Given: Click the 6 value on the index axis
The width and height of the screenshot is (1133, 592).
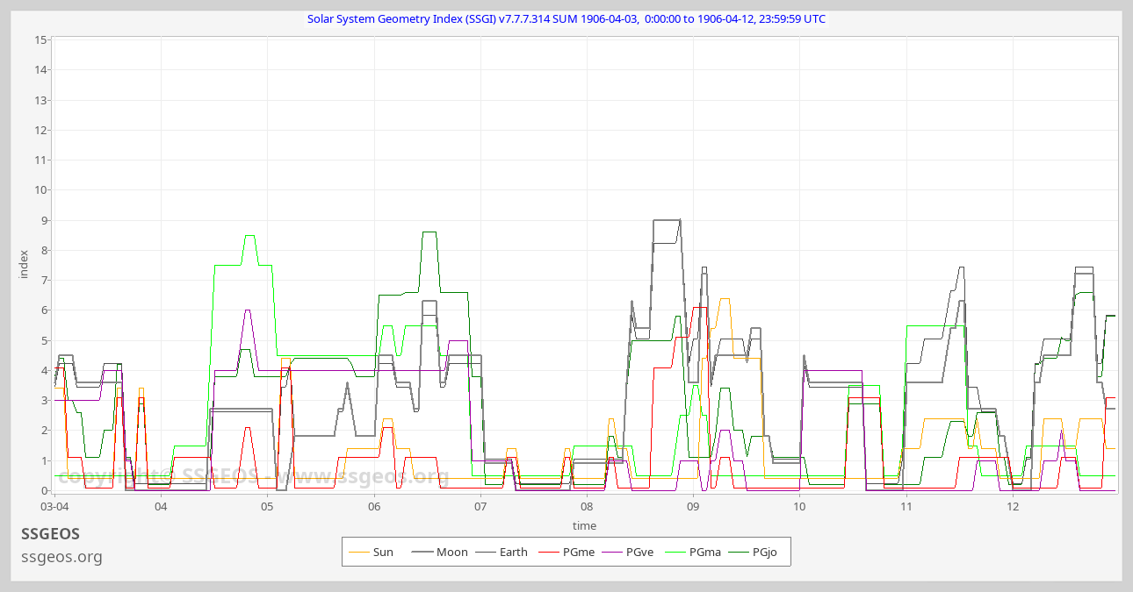Looking at the screenshot, I should pos(43,310).
